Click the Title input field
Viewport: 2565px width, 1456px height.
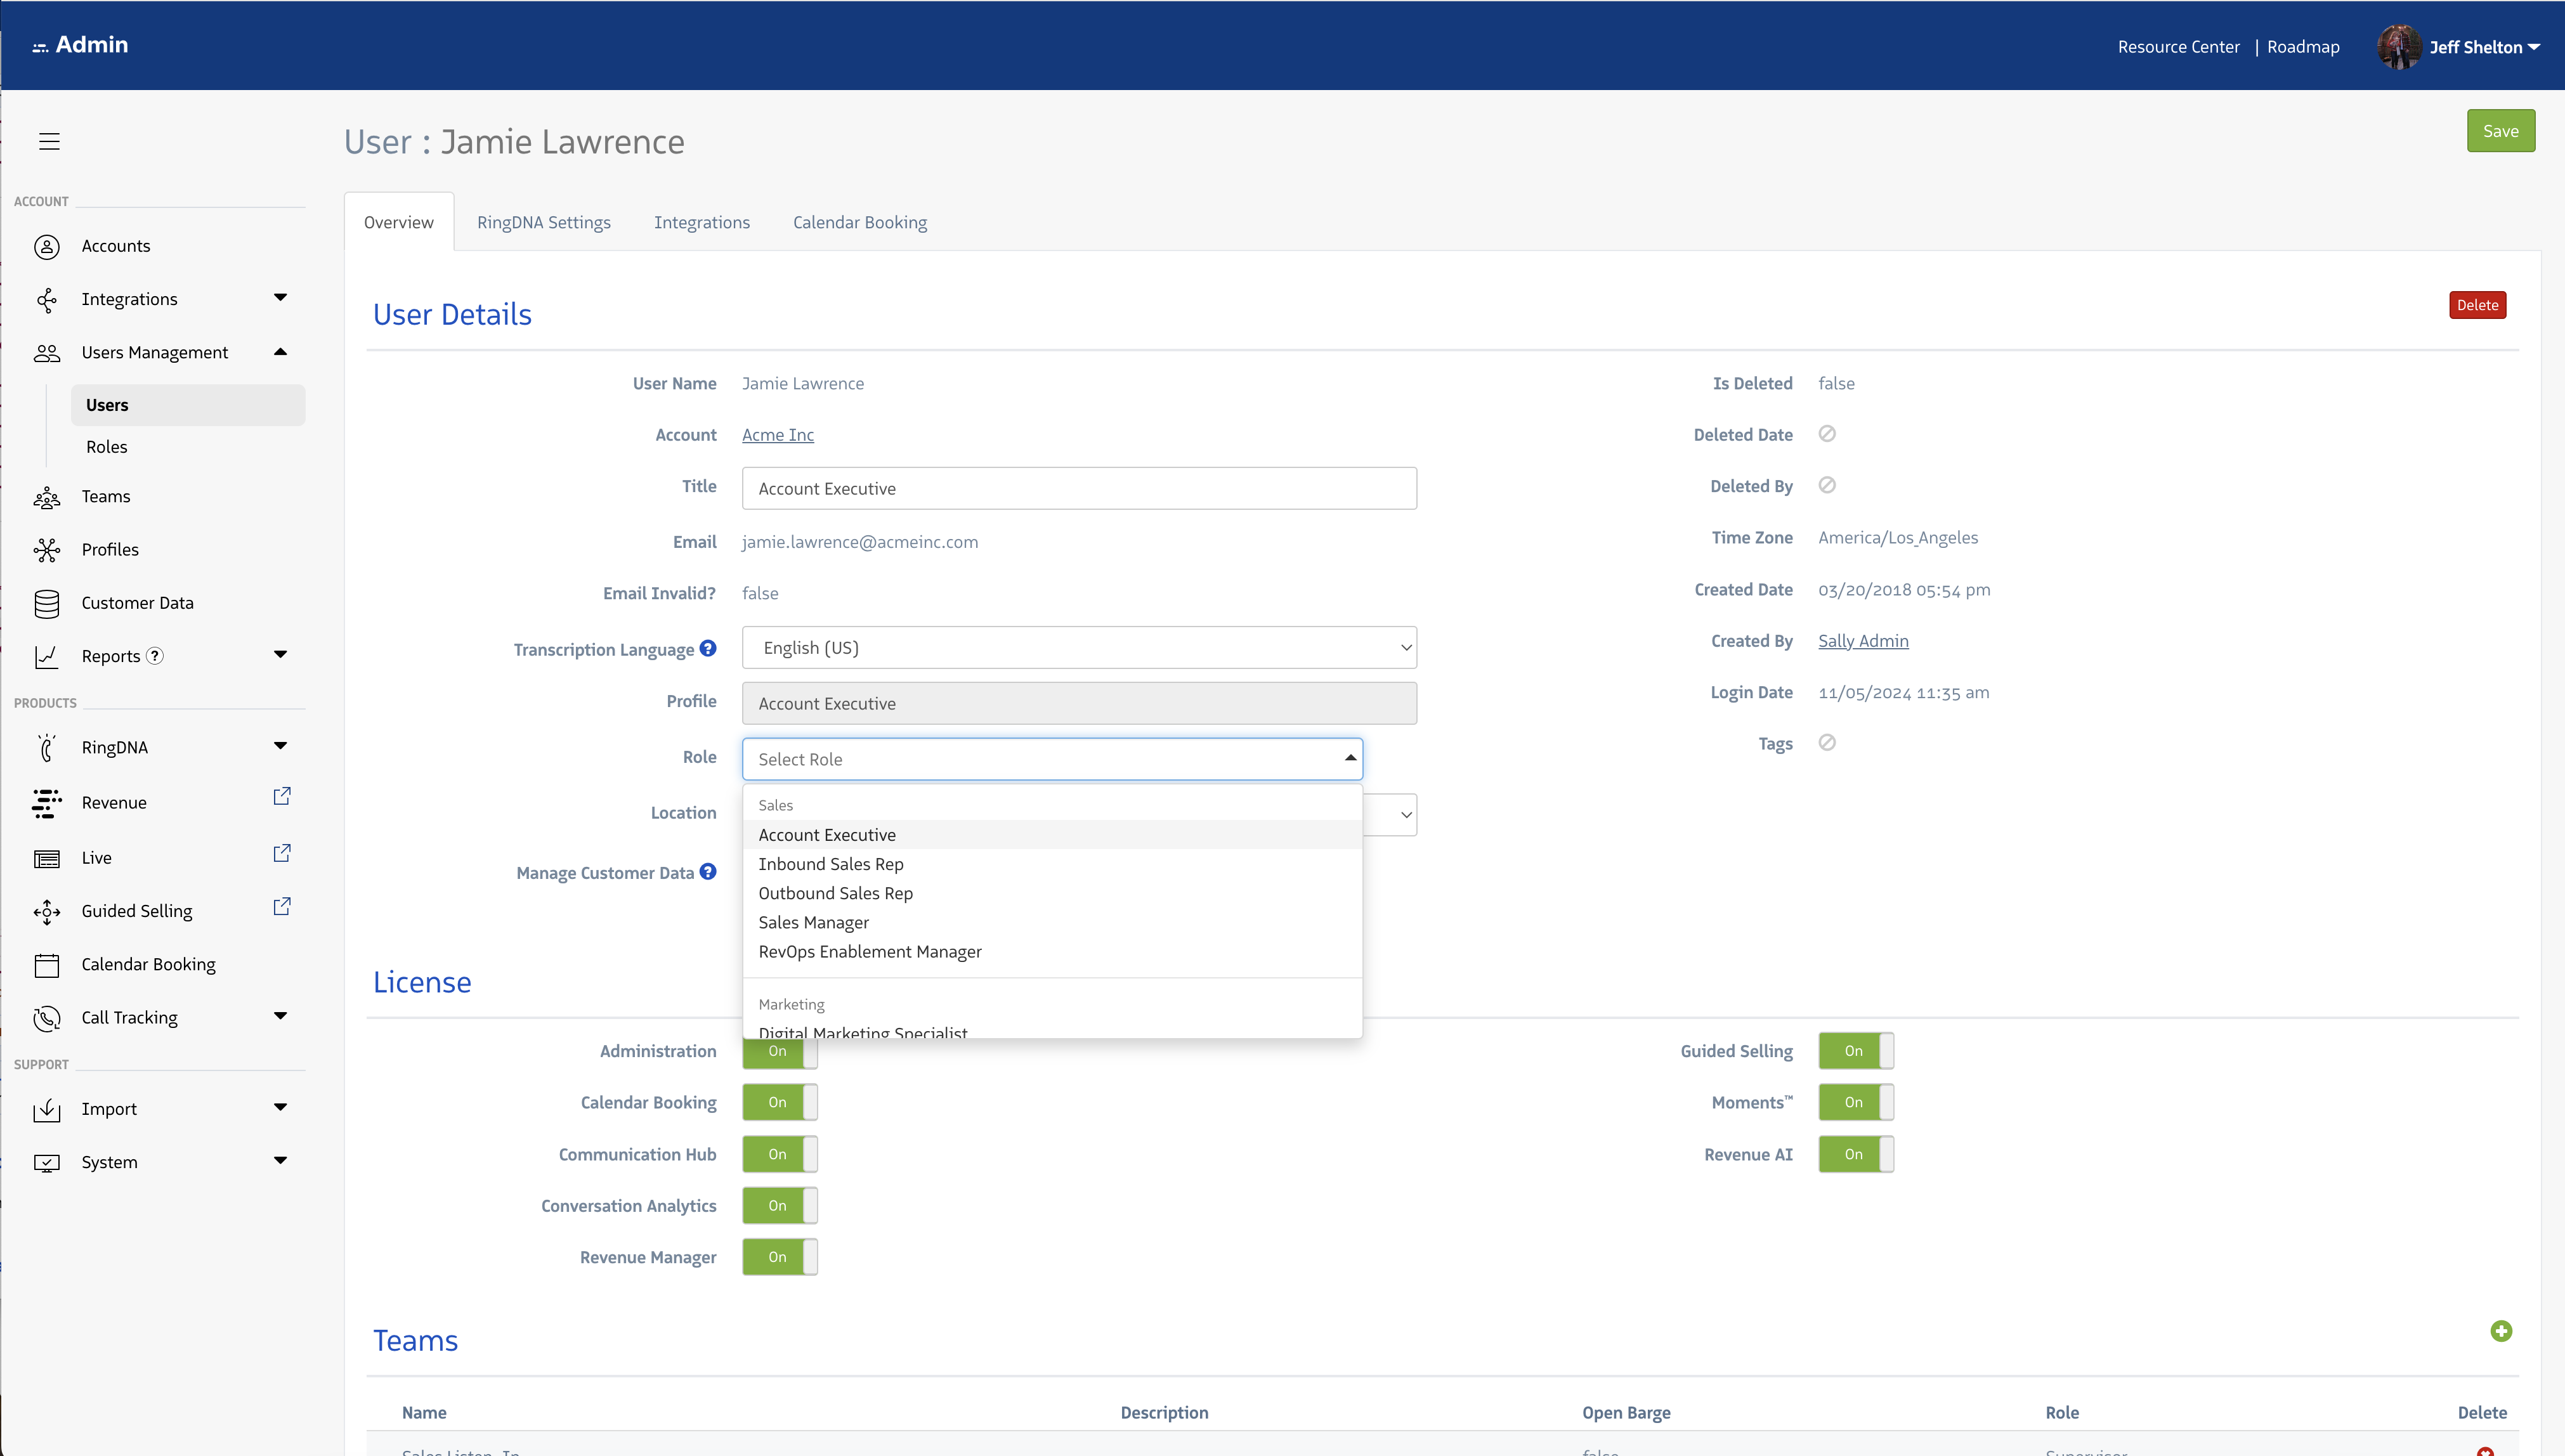click(1079, 489)
